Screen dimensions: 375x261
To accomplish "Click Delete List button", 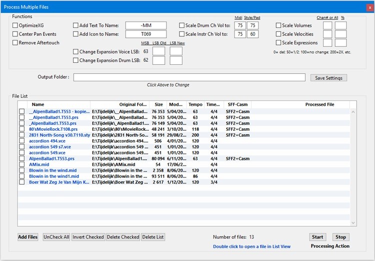I will coord(153,237).
